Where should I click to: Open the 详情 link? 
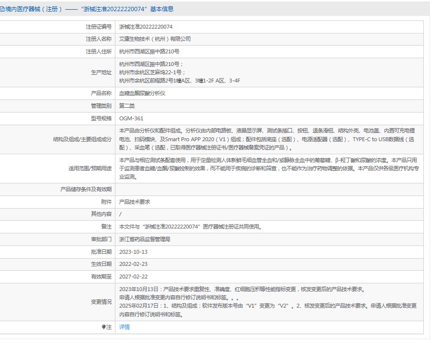[125, 327]
